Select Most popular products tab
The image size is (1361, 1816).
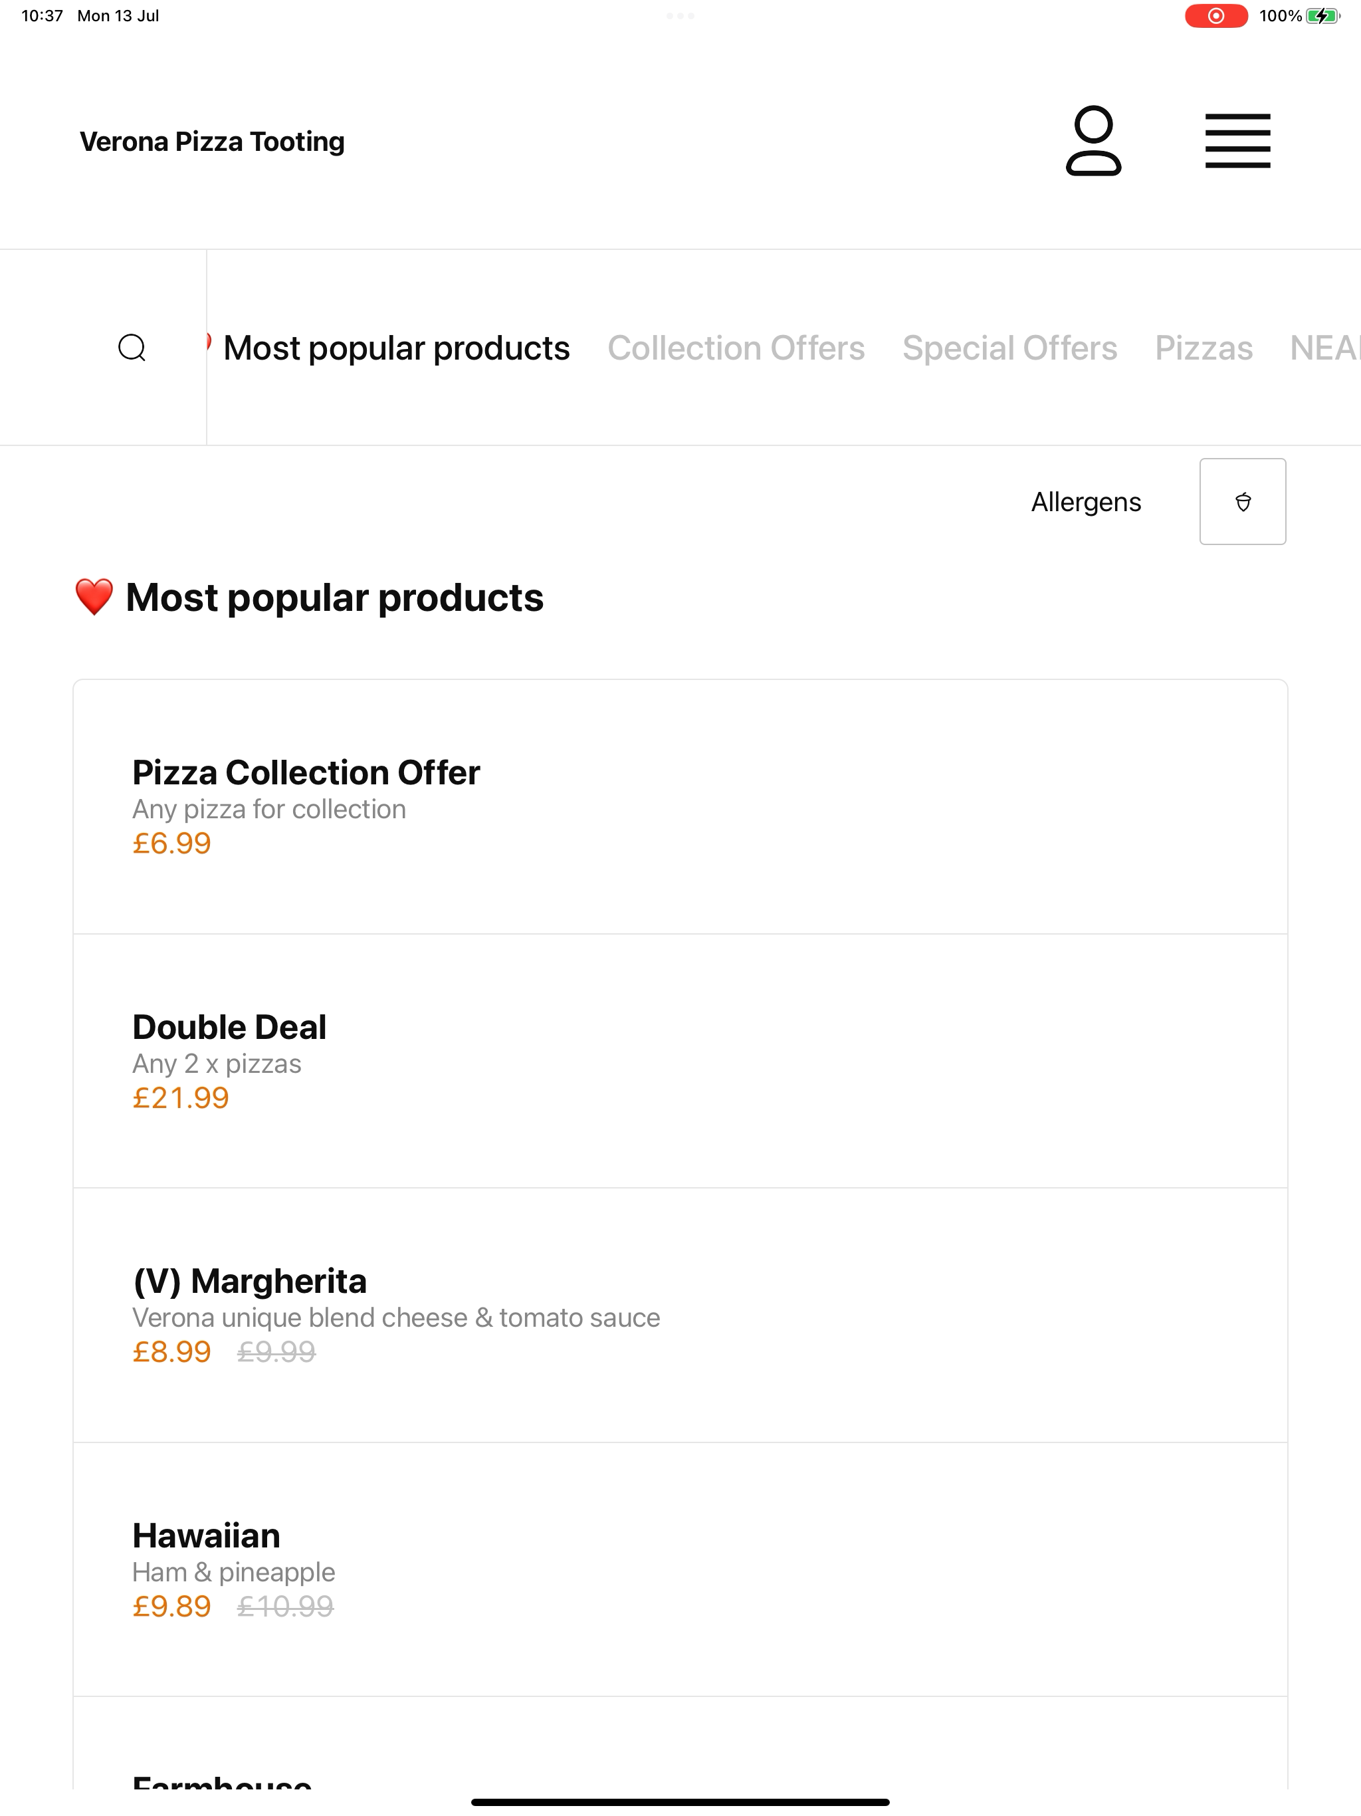click(x=397, y=348)
